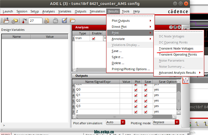Open the Plot after simulation dropdown
This screenshot has width=208, height=135.
[115, 122]
